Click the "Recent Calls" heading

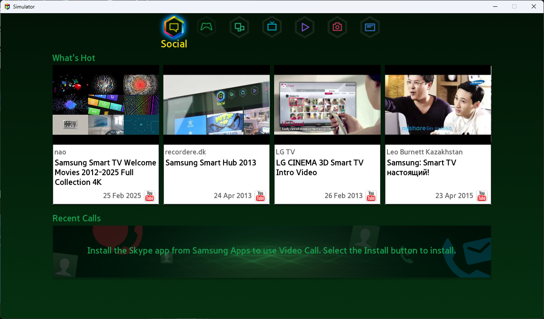click(x=77, y=218)
